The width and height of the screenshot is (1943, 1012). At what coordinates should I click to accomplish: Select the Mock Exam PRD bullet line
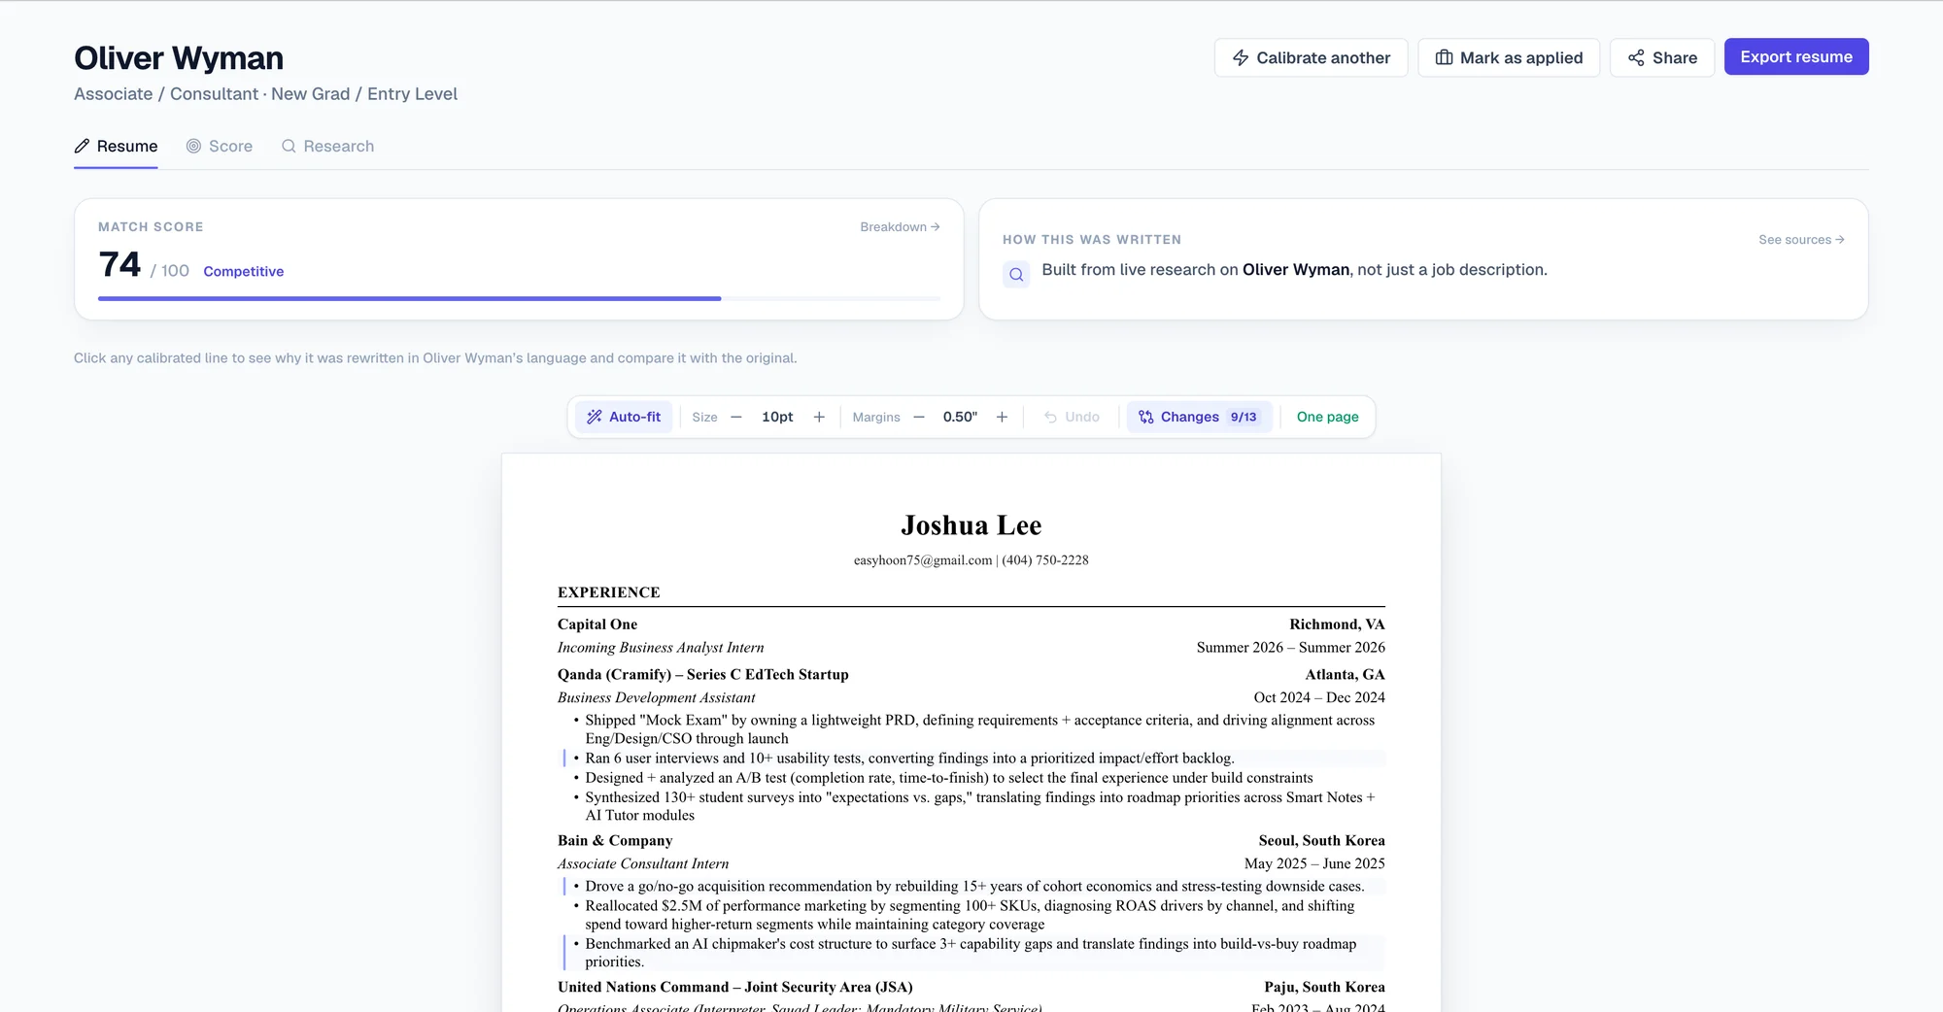click(x=980, y=729)
